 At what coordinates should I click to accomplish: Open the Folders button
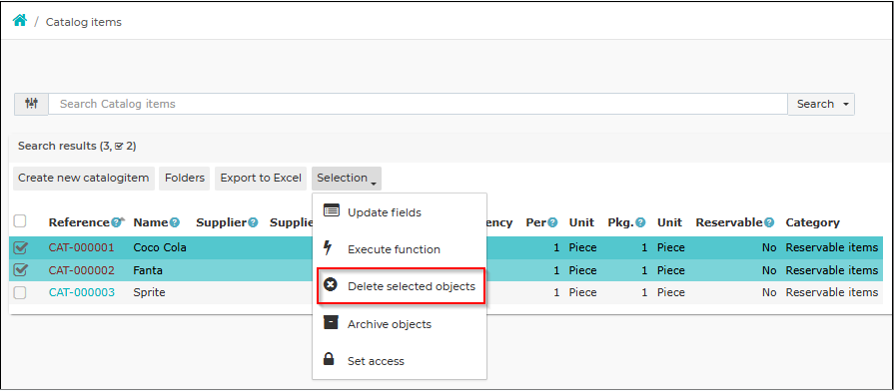[185, 179]
